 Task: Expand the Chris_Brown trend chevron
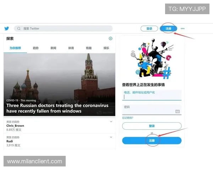(111, 121)
